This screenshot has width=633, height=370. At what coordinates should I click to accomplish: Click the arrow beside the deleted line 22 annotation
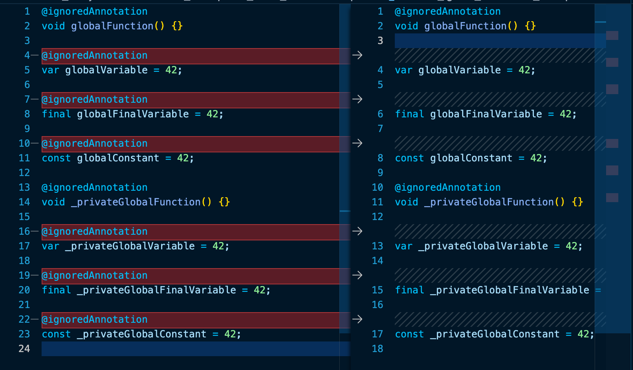click(x=358, y=319)
